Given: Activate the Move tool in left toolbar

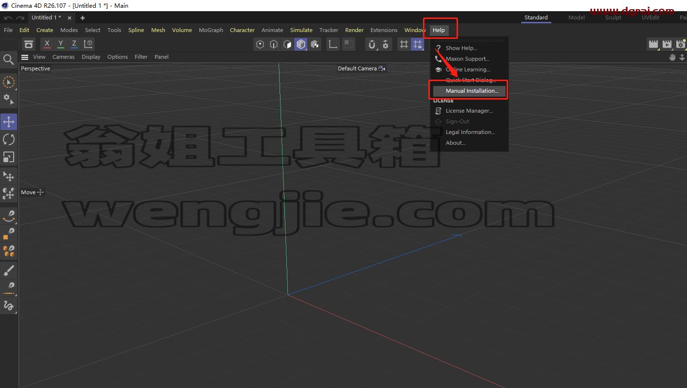Looking at the screenshot, I should pyautogui.click(x=9, y=122).
